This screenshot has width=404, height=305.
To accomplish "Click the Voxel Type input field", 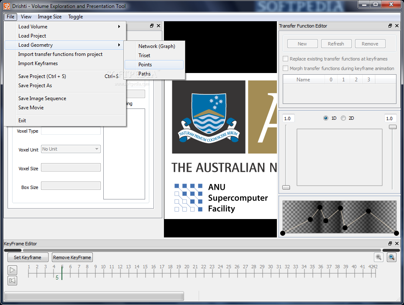I will pyautogui.click(x=71, y=131).
